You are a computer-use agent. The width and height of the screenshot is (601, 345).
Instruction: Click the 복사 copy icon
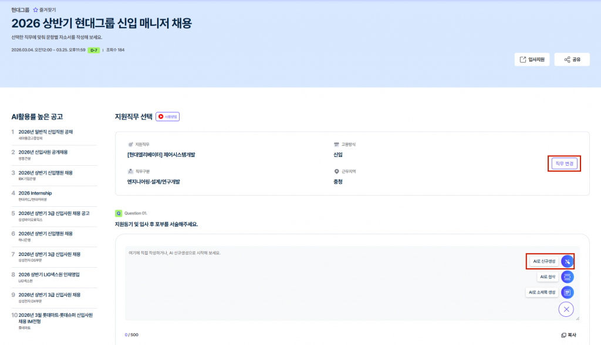pyautogui.click(x=563, y=335)
